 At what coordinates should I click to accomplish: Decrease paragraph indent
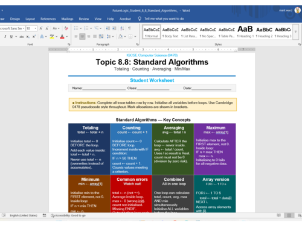click(108, 28)
